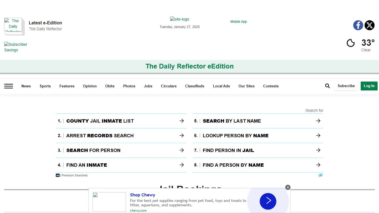Click the search magnifier icon

click(327, 86)
